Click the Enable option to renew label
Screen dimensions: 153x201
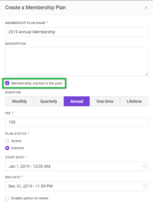tap(30, 198)
